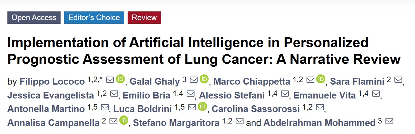The height and width of the screenshot is (134, 415).
Task: Click the Editor's Choice badge
Action: click(94, 18)
